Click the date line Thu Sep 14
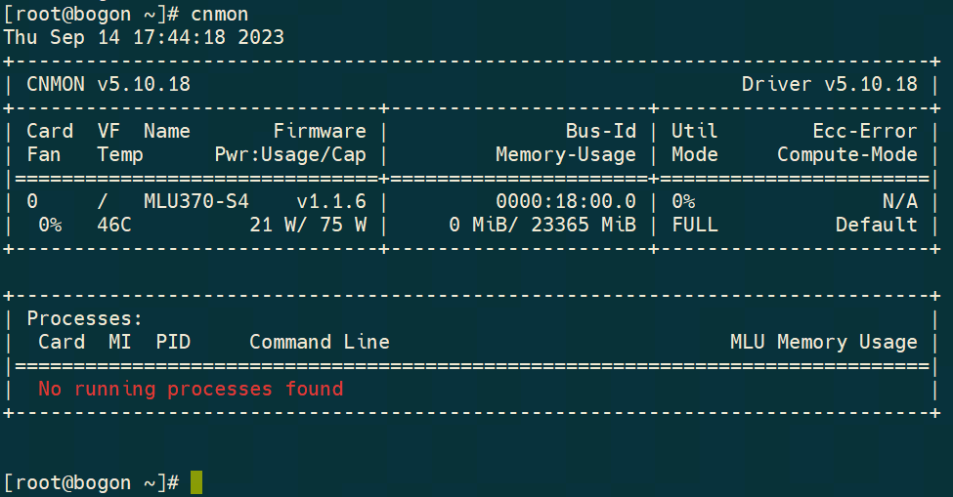Screen dimensions: 953x497 coord(144,37)
